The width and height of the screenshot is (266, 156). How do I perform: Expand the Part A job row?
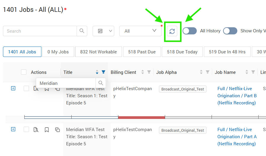[x=13, y=129]
